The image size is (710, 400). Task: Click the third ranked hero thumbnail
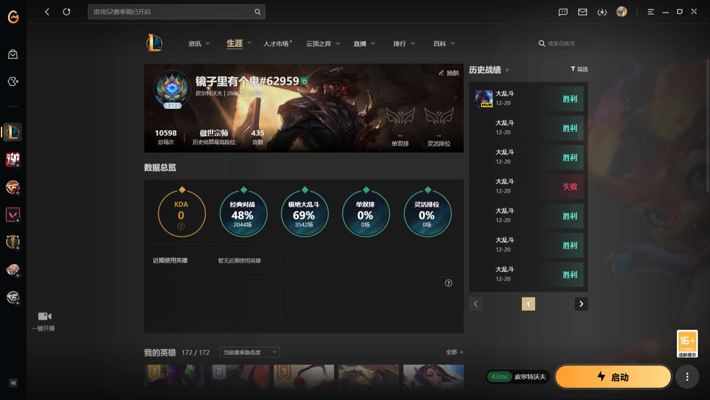click(304, 376)
